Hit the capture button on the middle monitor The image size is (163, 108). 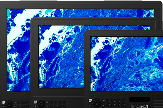pos(47,102)
